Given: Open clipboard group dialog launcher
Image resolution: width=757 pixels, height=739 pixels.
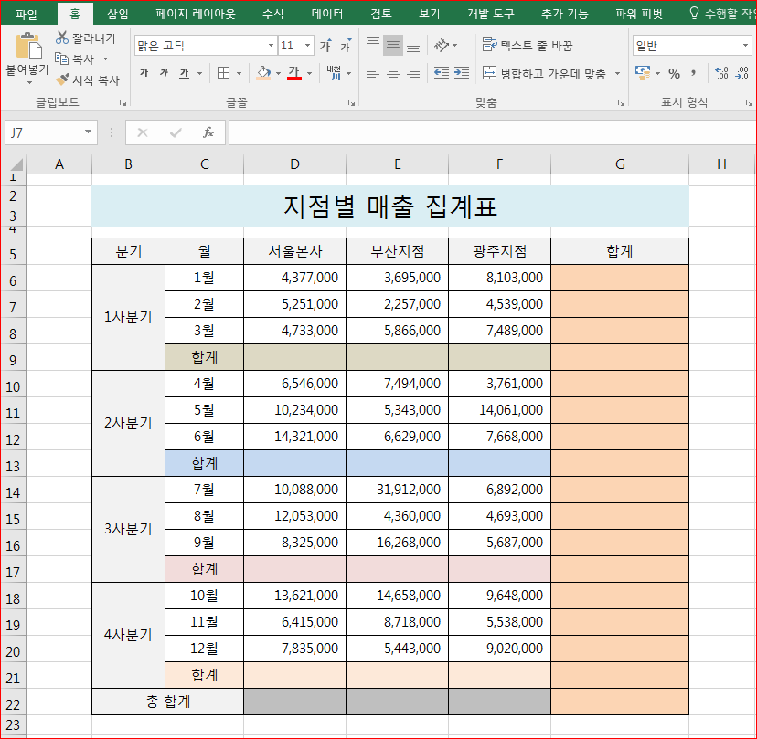Looking at the screenshot, I should pyautogui.click(x=123, y=102).
